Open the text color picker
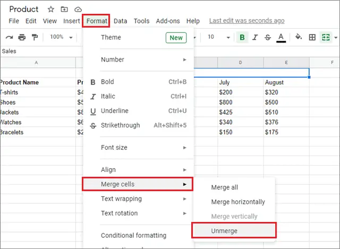This screenshot has height=249, width=340. point(281,38)
